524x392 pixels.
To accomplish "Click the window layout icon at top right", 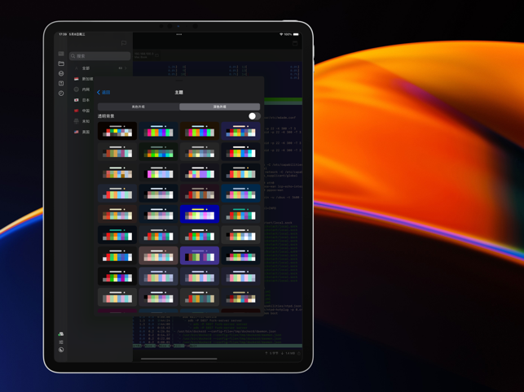I will (x=295, y=43).
